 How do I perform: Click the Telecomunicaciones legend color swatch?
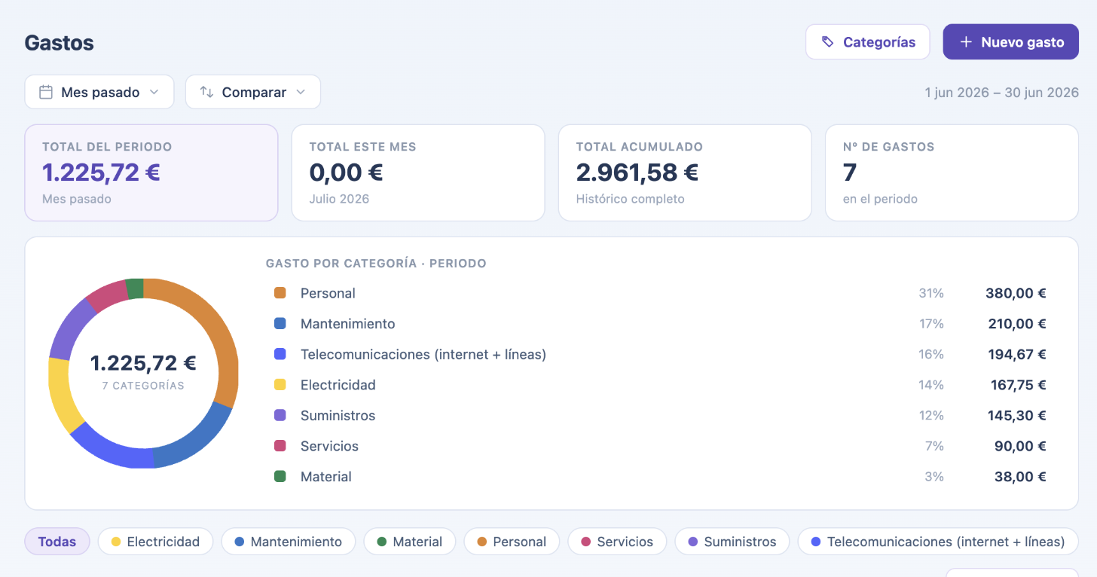pos(280,354)
